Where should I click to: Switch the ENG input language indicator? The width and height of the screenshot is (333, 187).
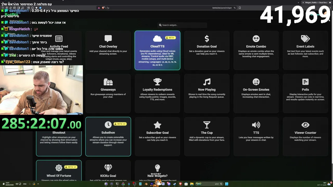pos(25,184)
